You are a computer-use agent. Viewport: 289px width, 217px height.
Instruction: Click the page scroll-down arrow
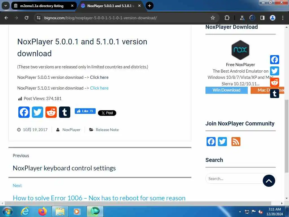point(287,198)
